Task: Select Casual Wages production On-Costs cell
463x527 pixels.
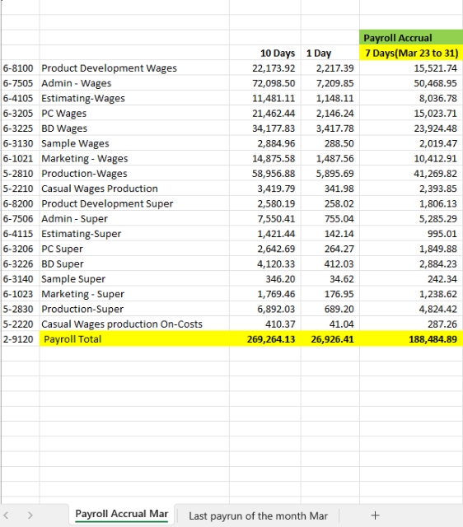Action: [134, 324]
